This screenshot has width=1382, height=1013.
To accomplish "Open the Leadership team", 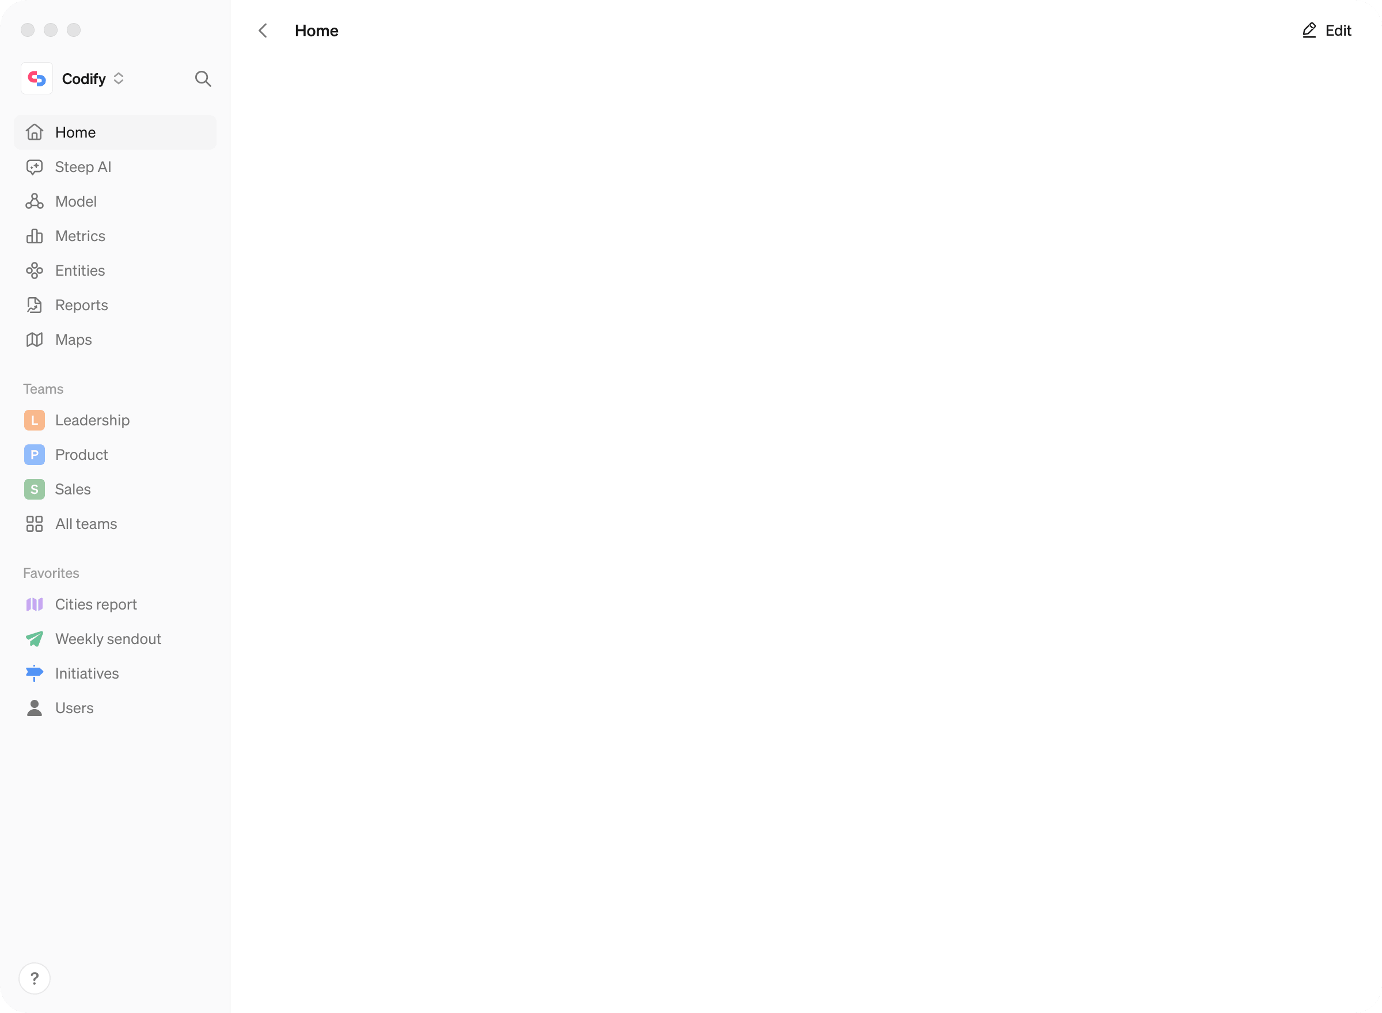I will click(x=92, y=421).
